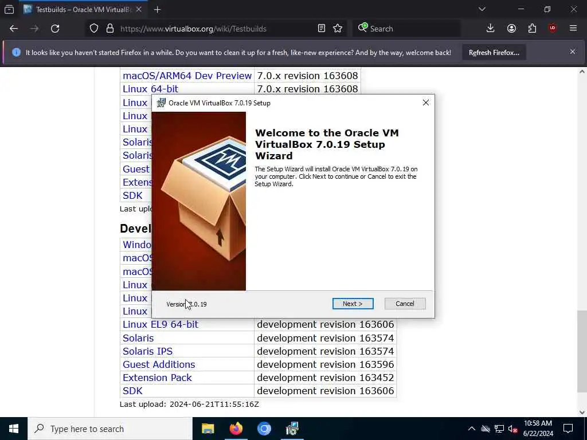
Task: Go back using Firefox back arrow
Action: click(14, 29)
